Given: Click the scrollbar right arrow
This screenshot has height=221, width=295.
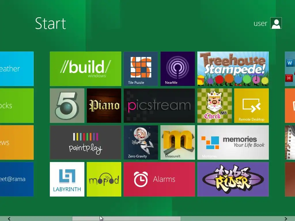Looking at the screenshot, I should (x=286, y=219).
